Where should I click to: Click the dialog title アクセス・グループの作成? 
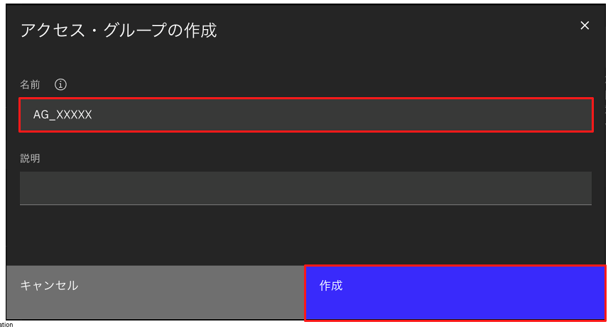(119, 30)
